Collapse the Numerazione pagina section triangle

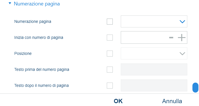pos(10,3)
